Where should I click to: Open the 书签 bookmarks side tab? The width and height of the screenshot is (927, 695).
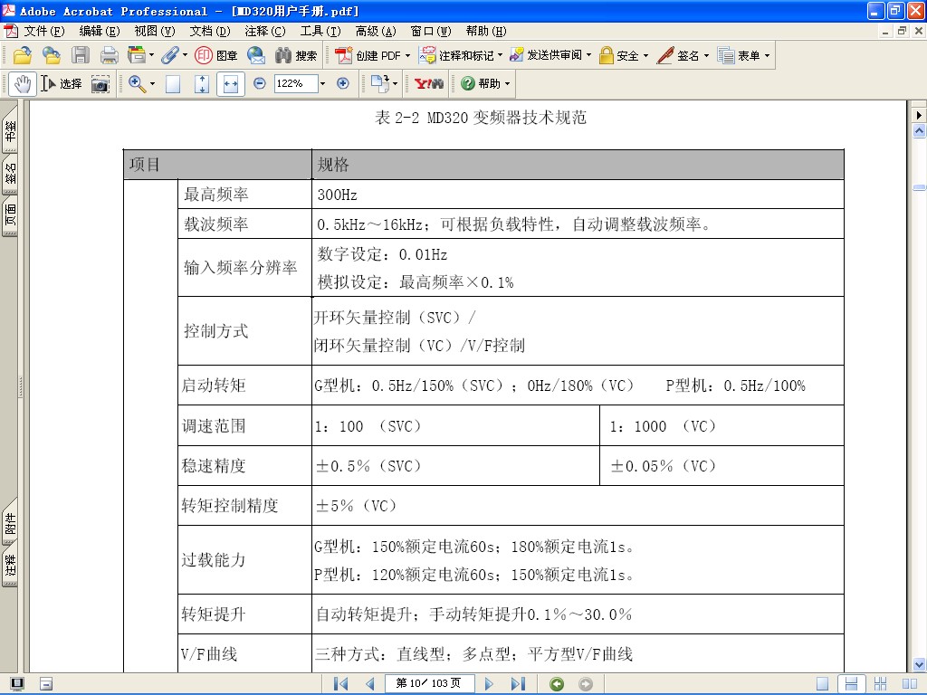coord(10,130)
